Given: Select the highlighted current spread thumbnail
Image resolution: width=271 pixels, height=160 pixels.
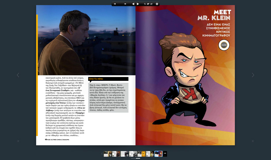Looking at the screenshot, I should [x=159, y=154].
